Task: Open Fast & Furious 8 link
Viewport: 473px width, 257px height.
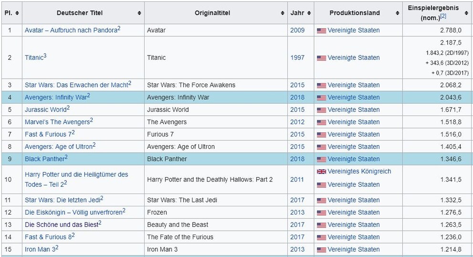Action: (48, 237)
